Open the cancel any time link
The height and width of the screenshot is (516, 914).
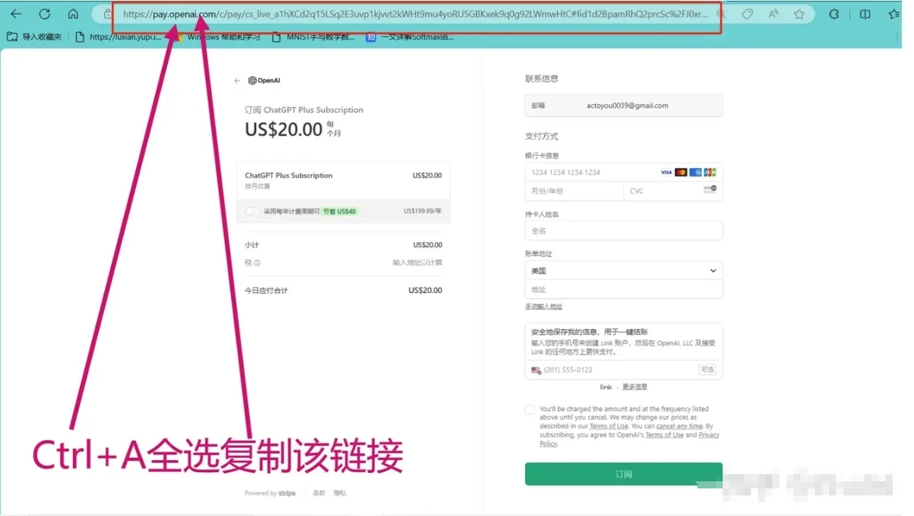(x=679, y=426)
